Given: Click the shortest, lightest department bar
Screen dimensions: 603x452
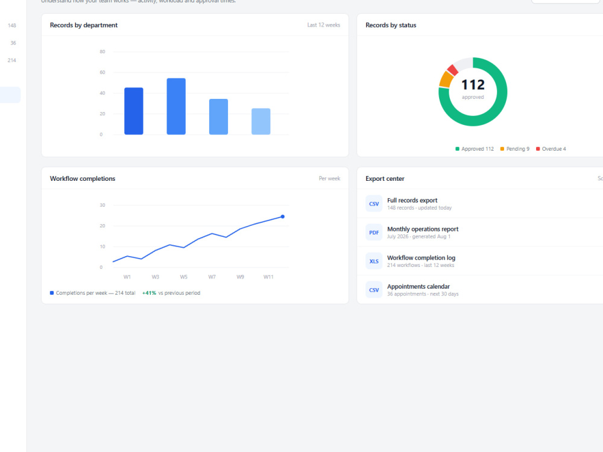Looking at the screenshot, I should (260, 122).
